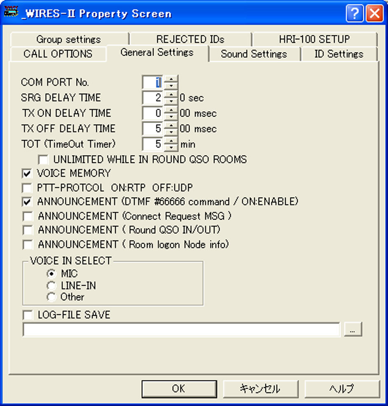
Task: Enable ANNOUNCEMENT Connect Request MSG option
Action: [x=28, y=216]
